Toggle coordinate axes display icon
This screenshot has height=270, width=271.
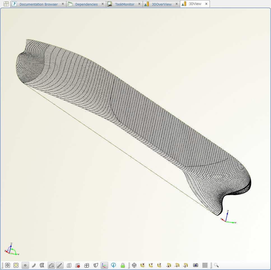coord(104,265)
